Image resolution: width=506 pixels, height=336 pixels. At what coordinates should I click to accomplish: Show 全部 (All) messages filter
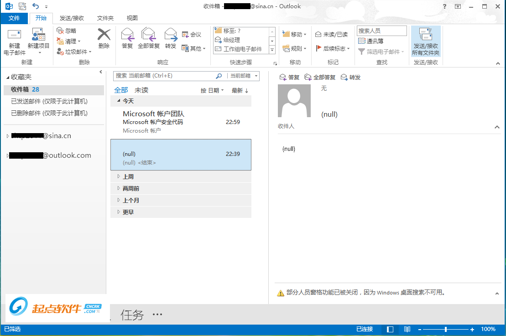(x=121, y=90)
